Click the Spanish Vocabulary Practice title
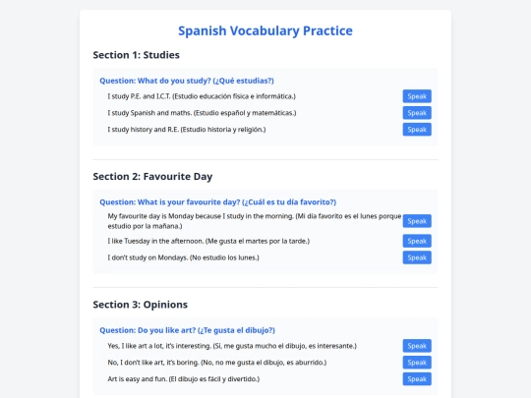 265,30
